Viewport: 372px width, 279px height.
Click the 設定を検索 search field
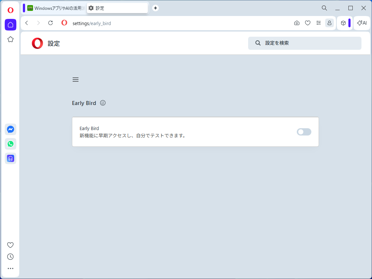304,43
